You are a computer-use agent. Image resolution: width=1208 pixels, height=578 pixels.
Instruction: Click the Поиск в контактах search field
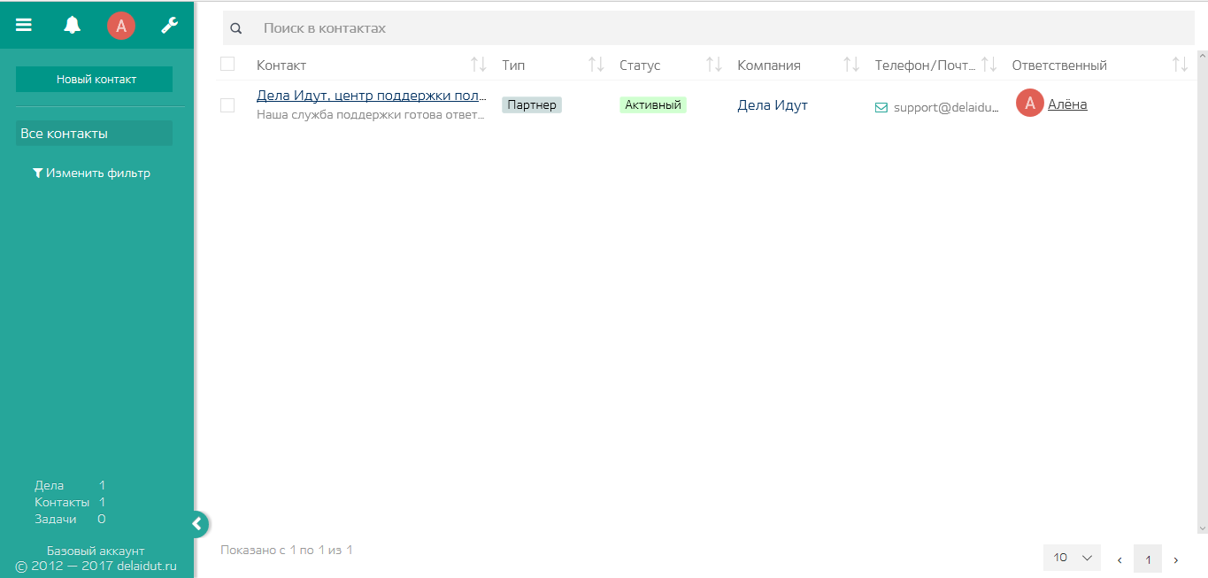pyautogui.click(x=708, y=28)
